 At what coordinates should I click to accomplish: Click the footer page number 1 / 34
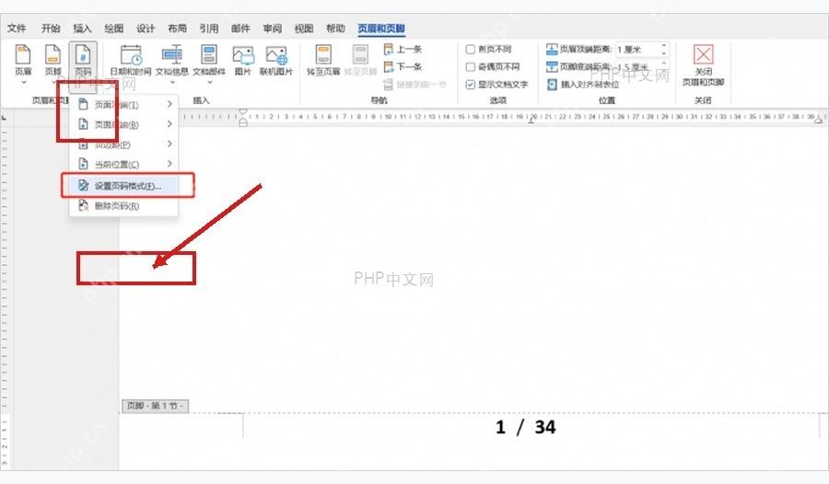coord(526,427)
